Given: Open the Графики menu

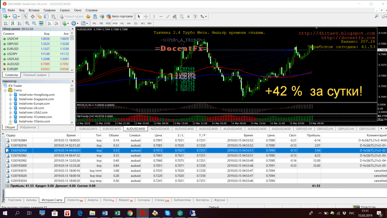Looking at the screenshot, I should click(x=50, y=10).
